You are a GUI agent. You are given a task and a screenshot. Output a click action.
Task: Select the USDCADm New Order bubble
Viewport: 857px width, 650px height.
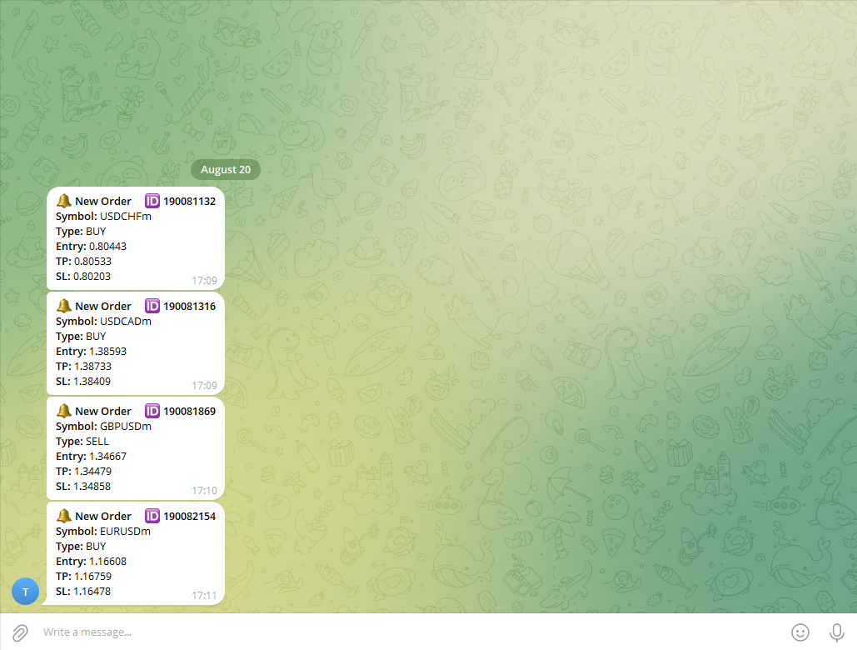tap(136, 343)
